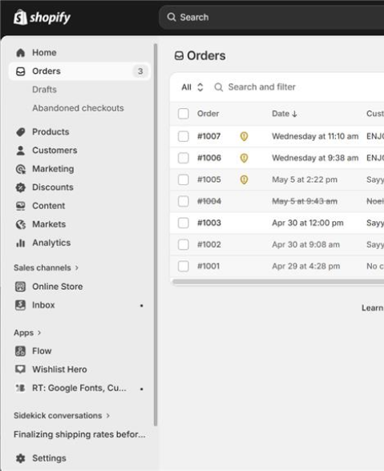Click the Inbox app icon
Screen dimensions: 384x471
pyautogui.click(x=21, y=305)
